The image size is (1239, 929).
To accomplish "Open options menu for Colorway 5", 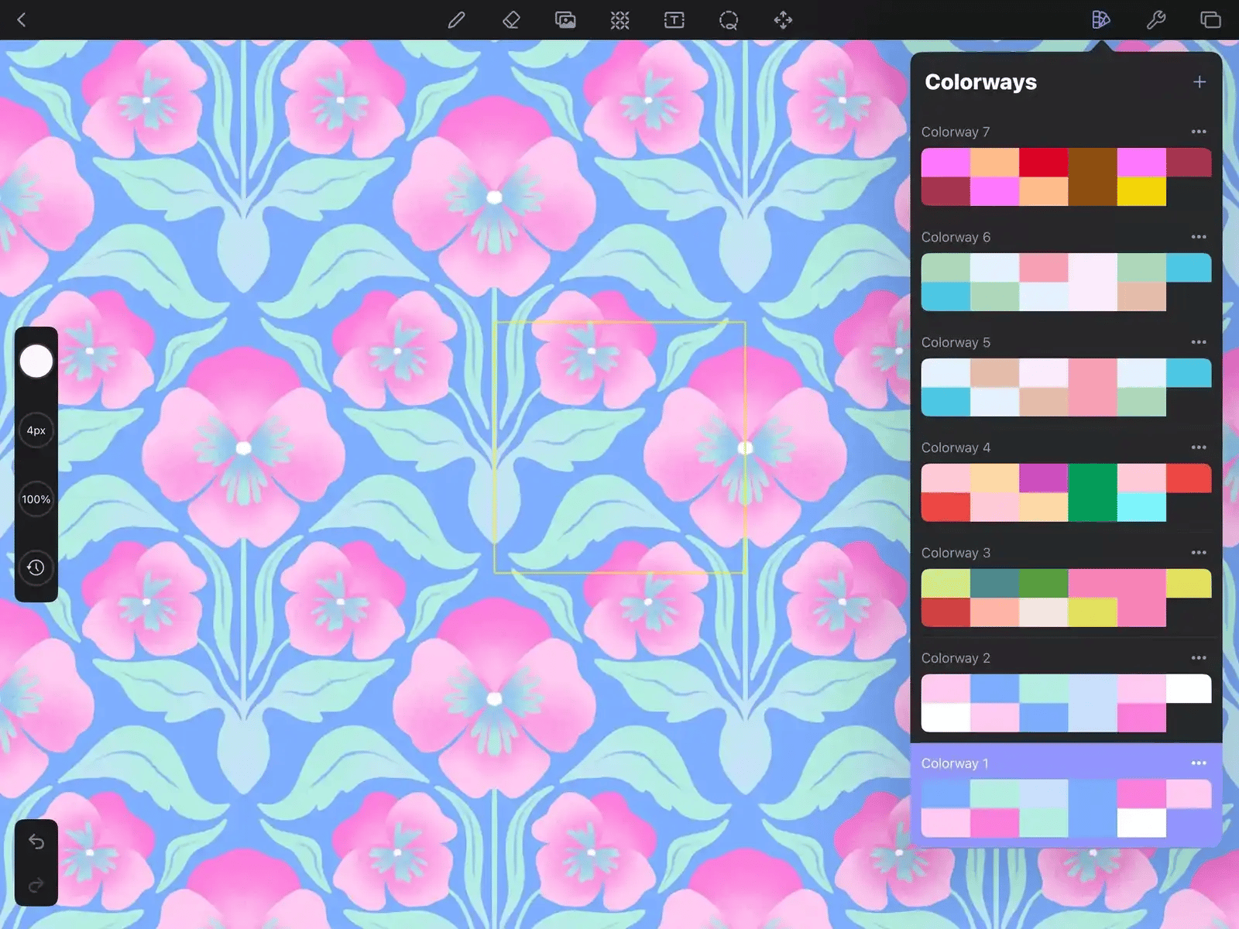I will coord(1199,342).
